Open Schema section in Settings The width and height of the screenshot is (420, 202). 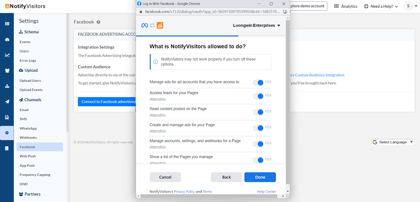[29, 32]
